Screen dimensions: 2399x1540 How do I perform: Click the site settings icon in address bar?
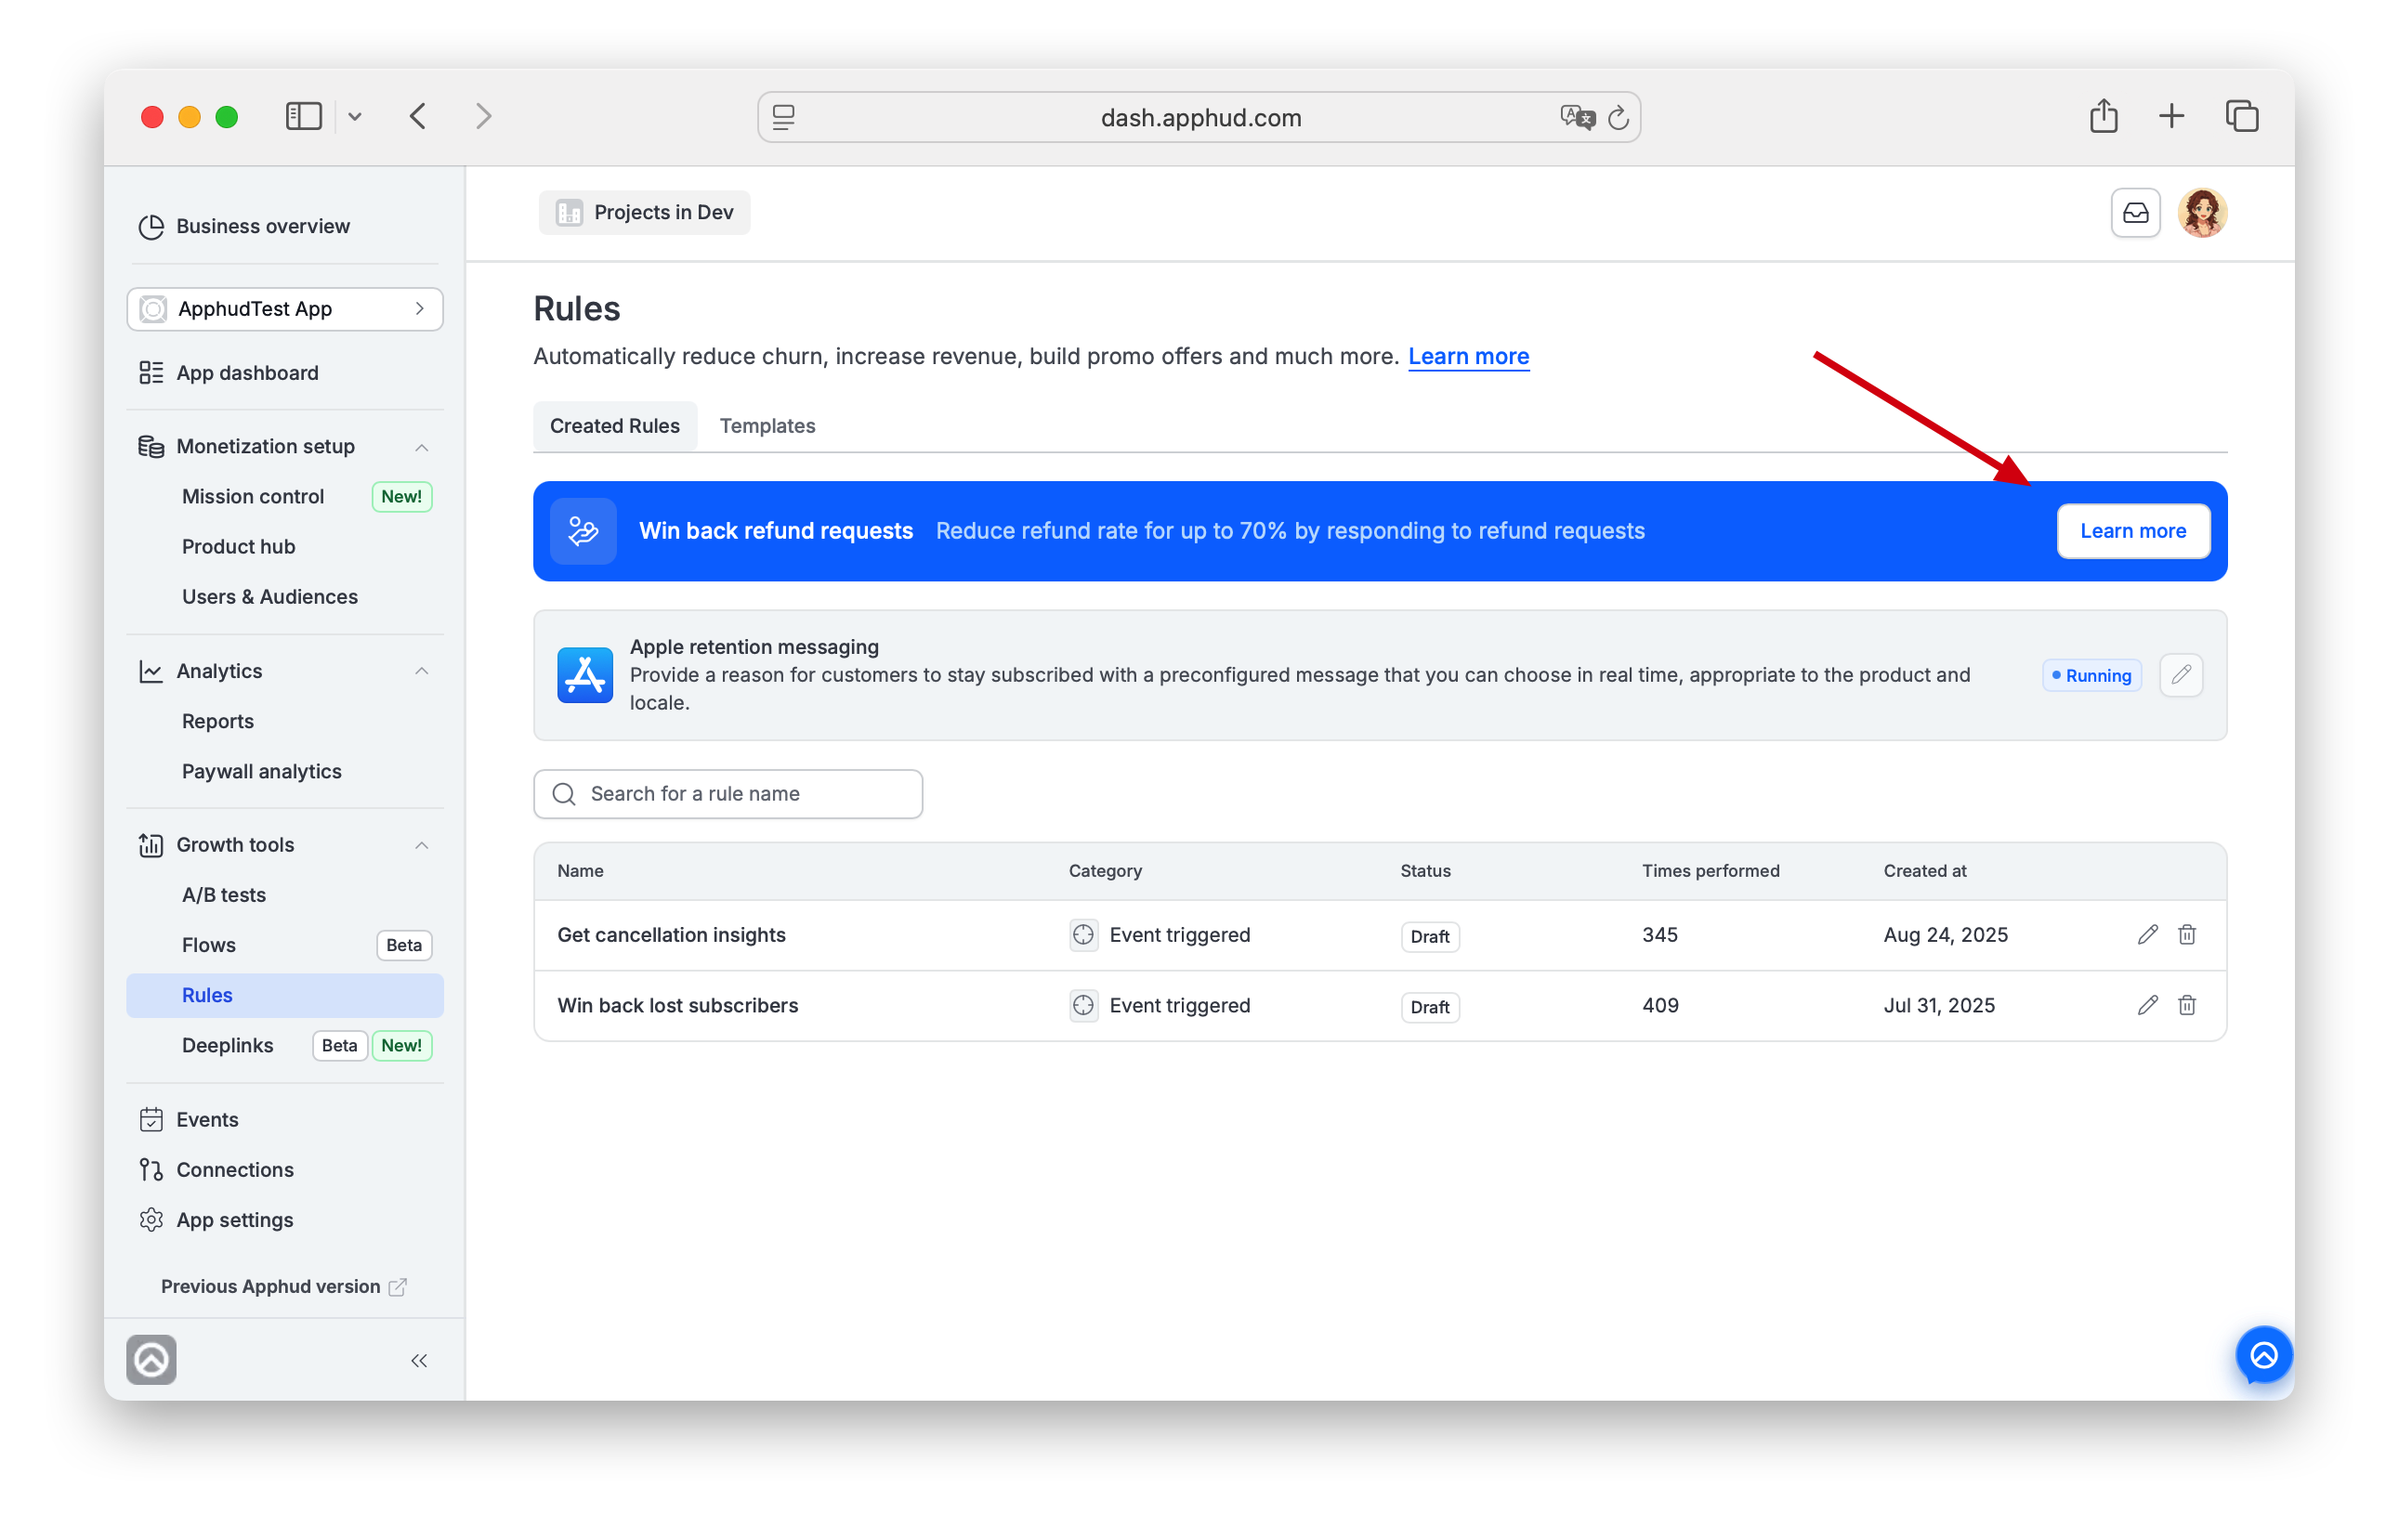tap(784, 117)
